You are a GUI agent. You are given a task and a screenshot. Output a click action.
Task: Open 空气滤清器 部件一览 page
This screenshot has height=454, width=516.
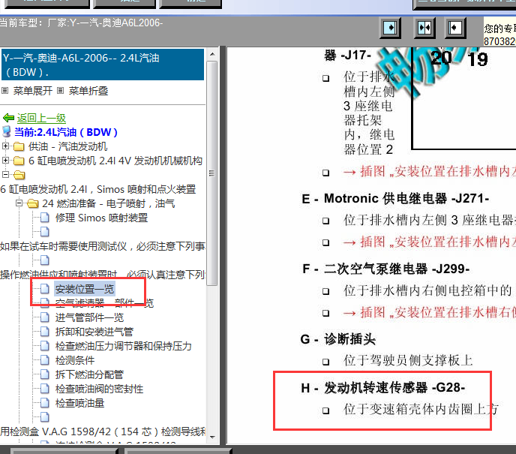point(104,303)
